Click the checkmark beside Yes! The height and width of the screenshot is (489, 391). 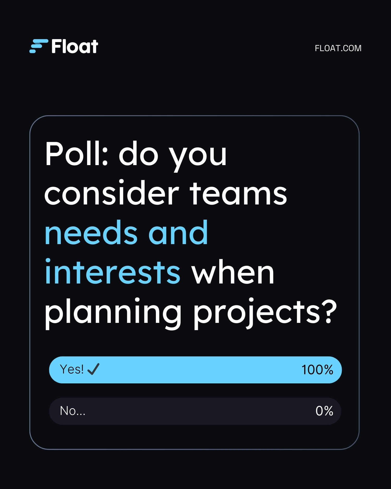[93, 369]
